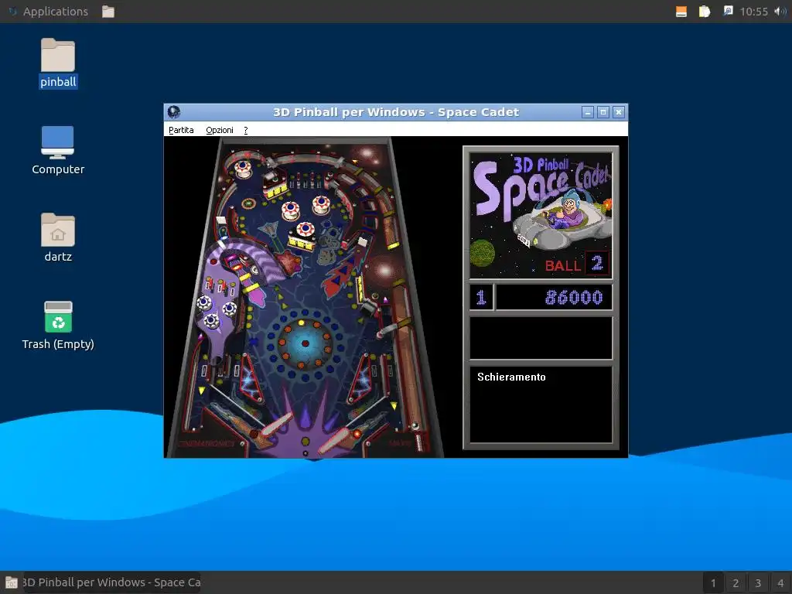Click the pinball window title bar icon
The image size is (792, 594).
174,111
